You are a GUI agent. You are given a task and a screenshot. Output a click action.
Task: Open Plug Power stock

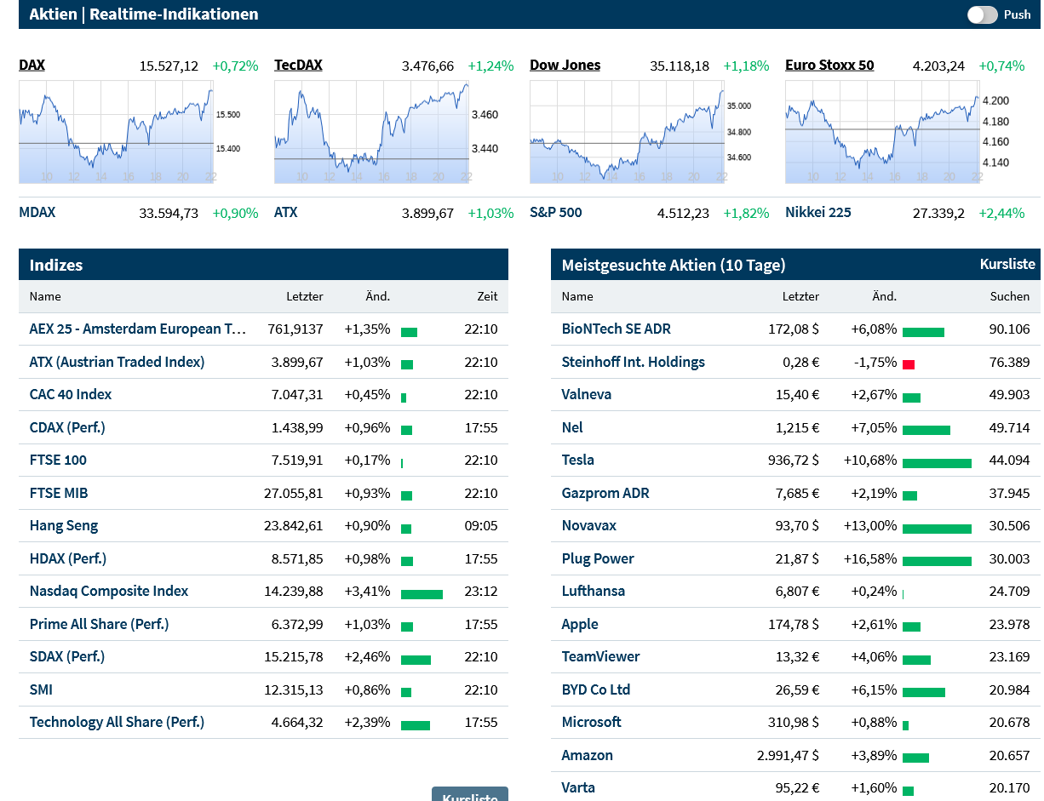[x=598, y=559]
